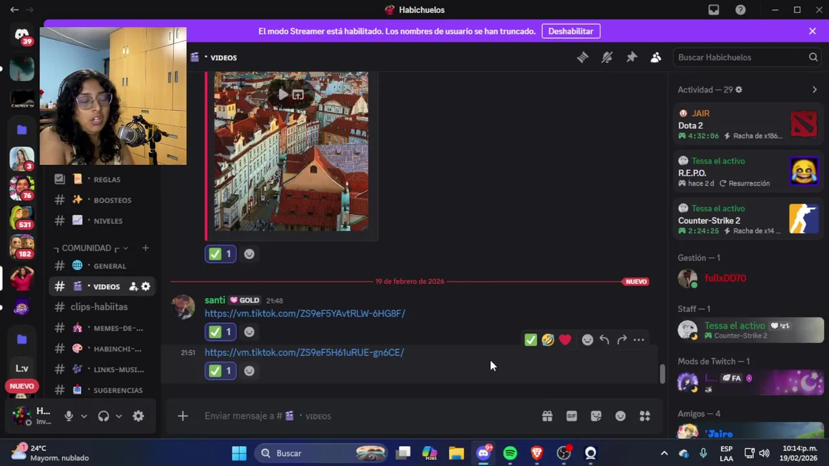Toggle headphones deafen

104,416
